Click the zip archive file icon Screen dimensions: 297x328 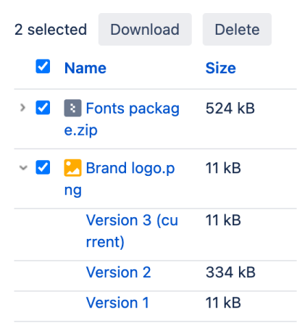pyautogui.click(x=72, y=108)
